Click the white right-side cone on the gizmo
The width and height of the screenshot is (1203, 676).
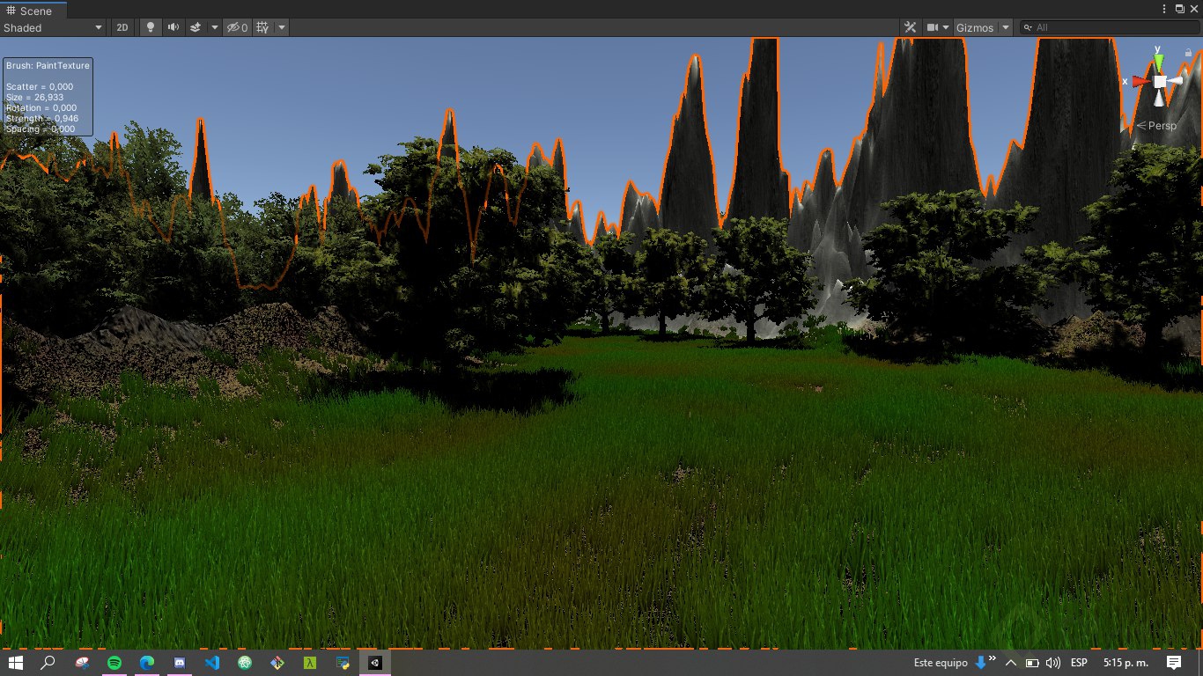click(1177, 81)
